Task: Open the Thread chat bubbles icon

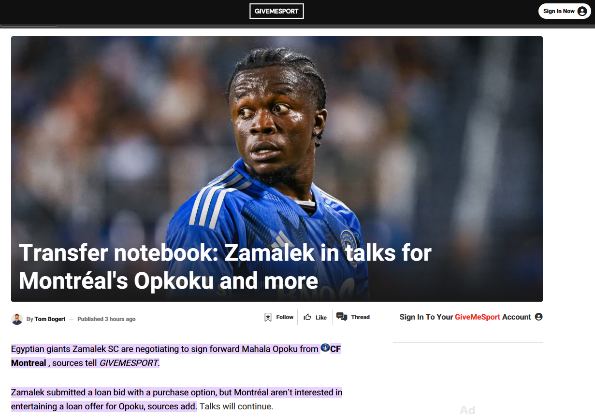Action: click(x=342, y=317)
